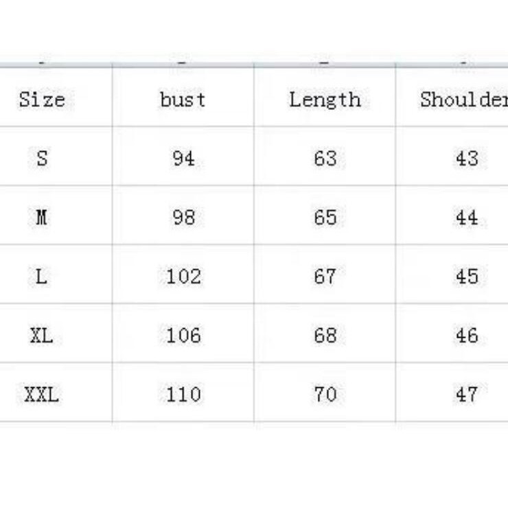
Task: Select the size M row label
Action: point(42,218)
